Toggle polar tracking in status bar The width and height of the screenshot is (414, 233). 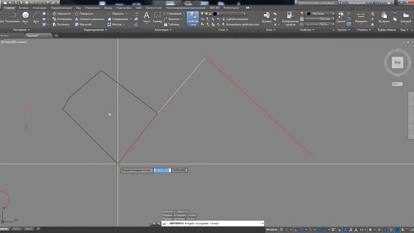tap(301, 230)
